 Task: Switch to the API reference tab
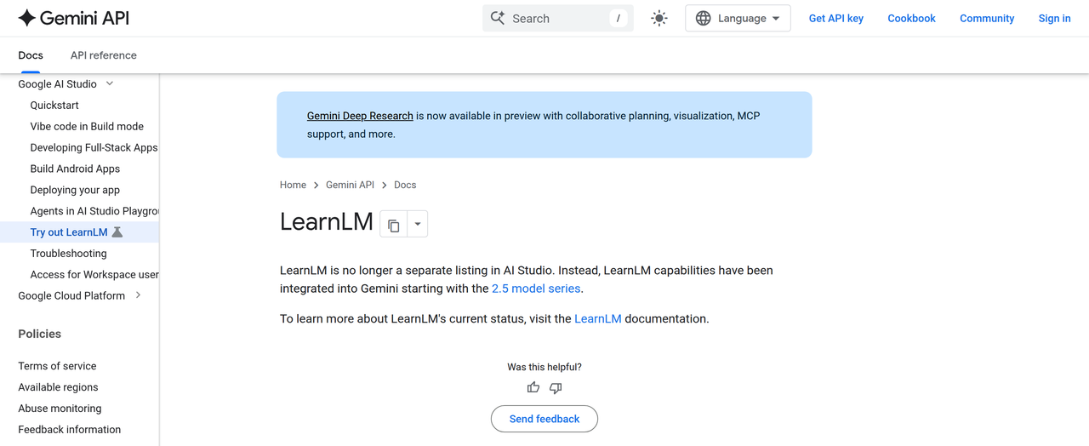pos(104,55)
